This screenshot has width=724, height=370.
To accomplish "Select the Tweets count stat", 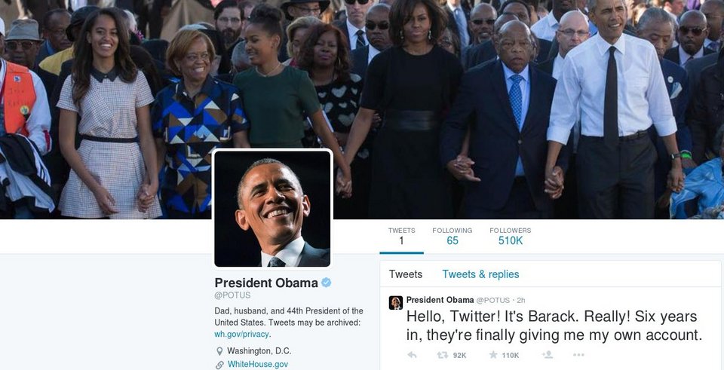I will click(401, 236).
